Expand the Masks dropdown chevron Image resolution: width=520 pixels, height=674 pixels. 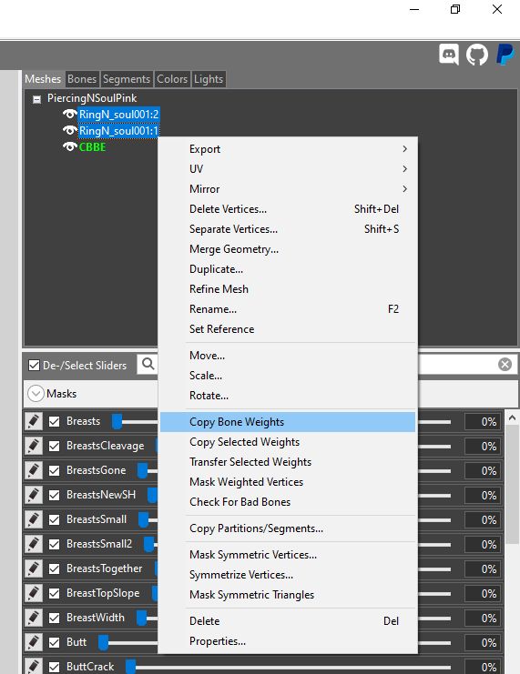tap(36, 393)
